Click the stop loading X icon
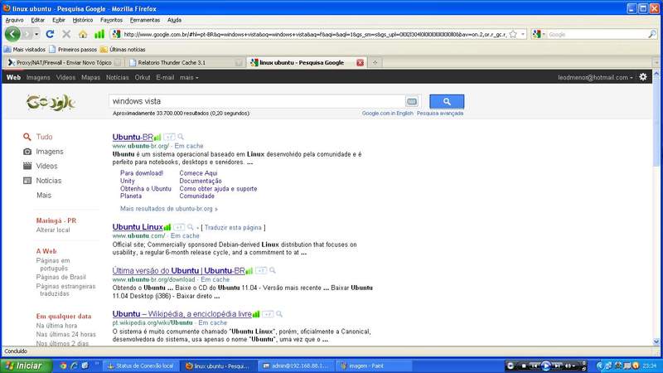The width and height of the screenshot is (663, 373). 66,34
